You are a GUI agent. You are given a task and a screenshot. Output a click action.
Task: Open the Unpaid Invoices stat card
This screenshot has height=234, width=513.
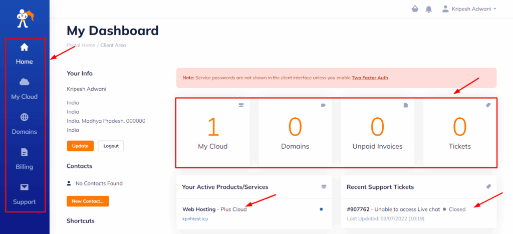tap(377, 132)
